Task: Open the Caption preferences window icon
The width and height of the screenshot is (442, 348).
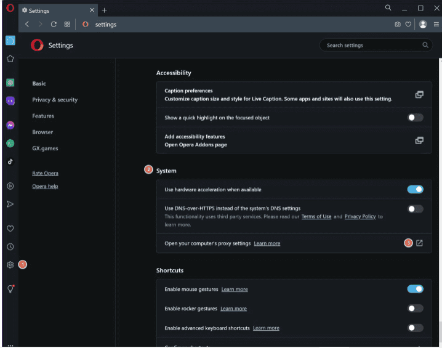Action: pyautogui.click(x=419, y=95)
